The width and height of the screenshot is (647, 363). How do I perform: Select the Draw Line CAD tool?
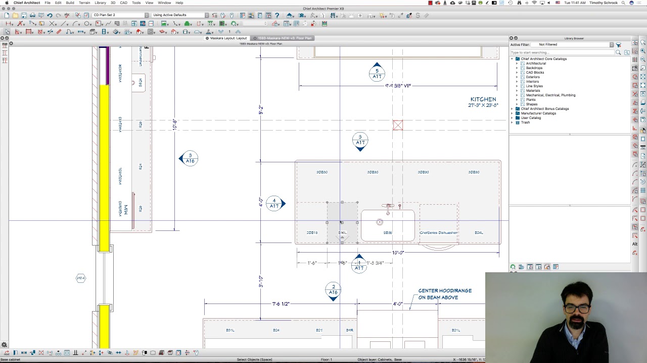click(64, 24)
